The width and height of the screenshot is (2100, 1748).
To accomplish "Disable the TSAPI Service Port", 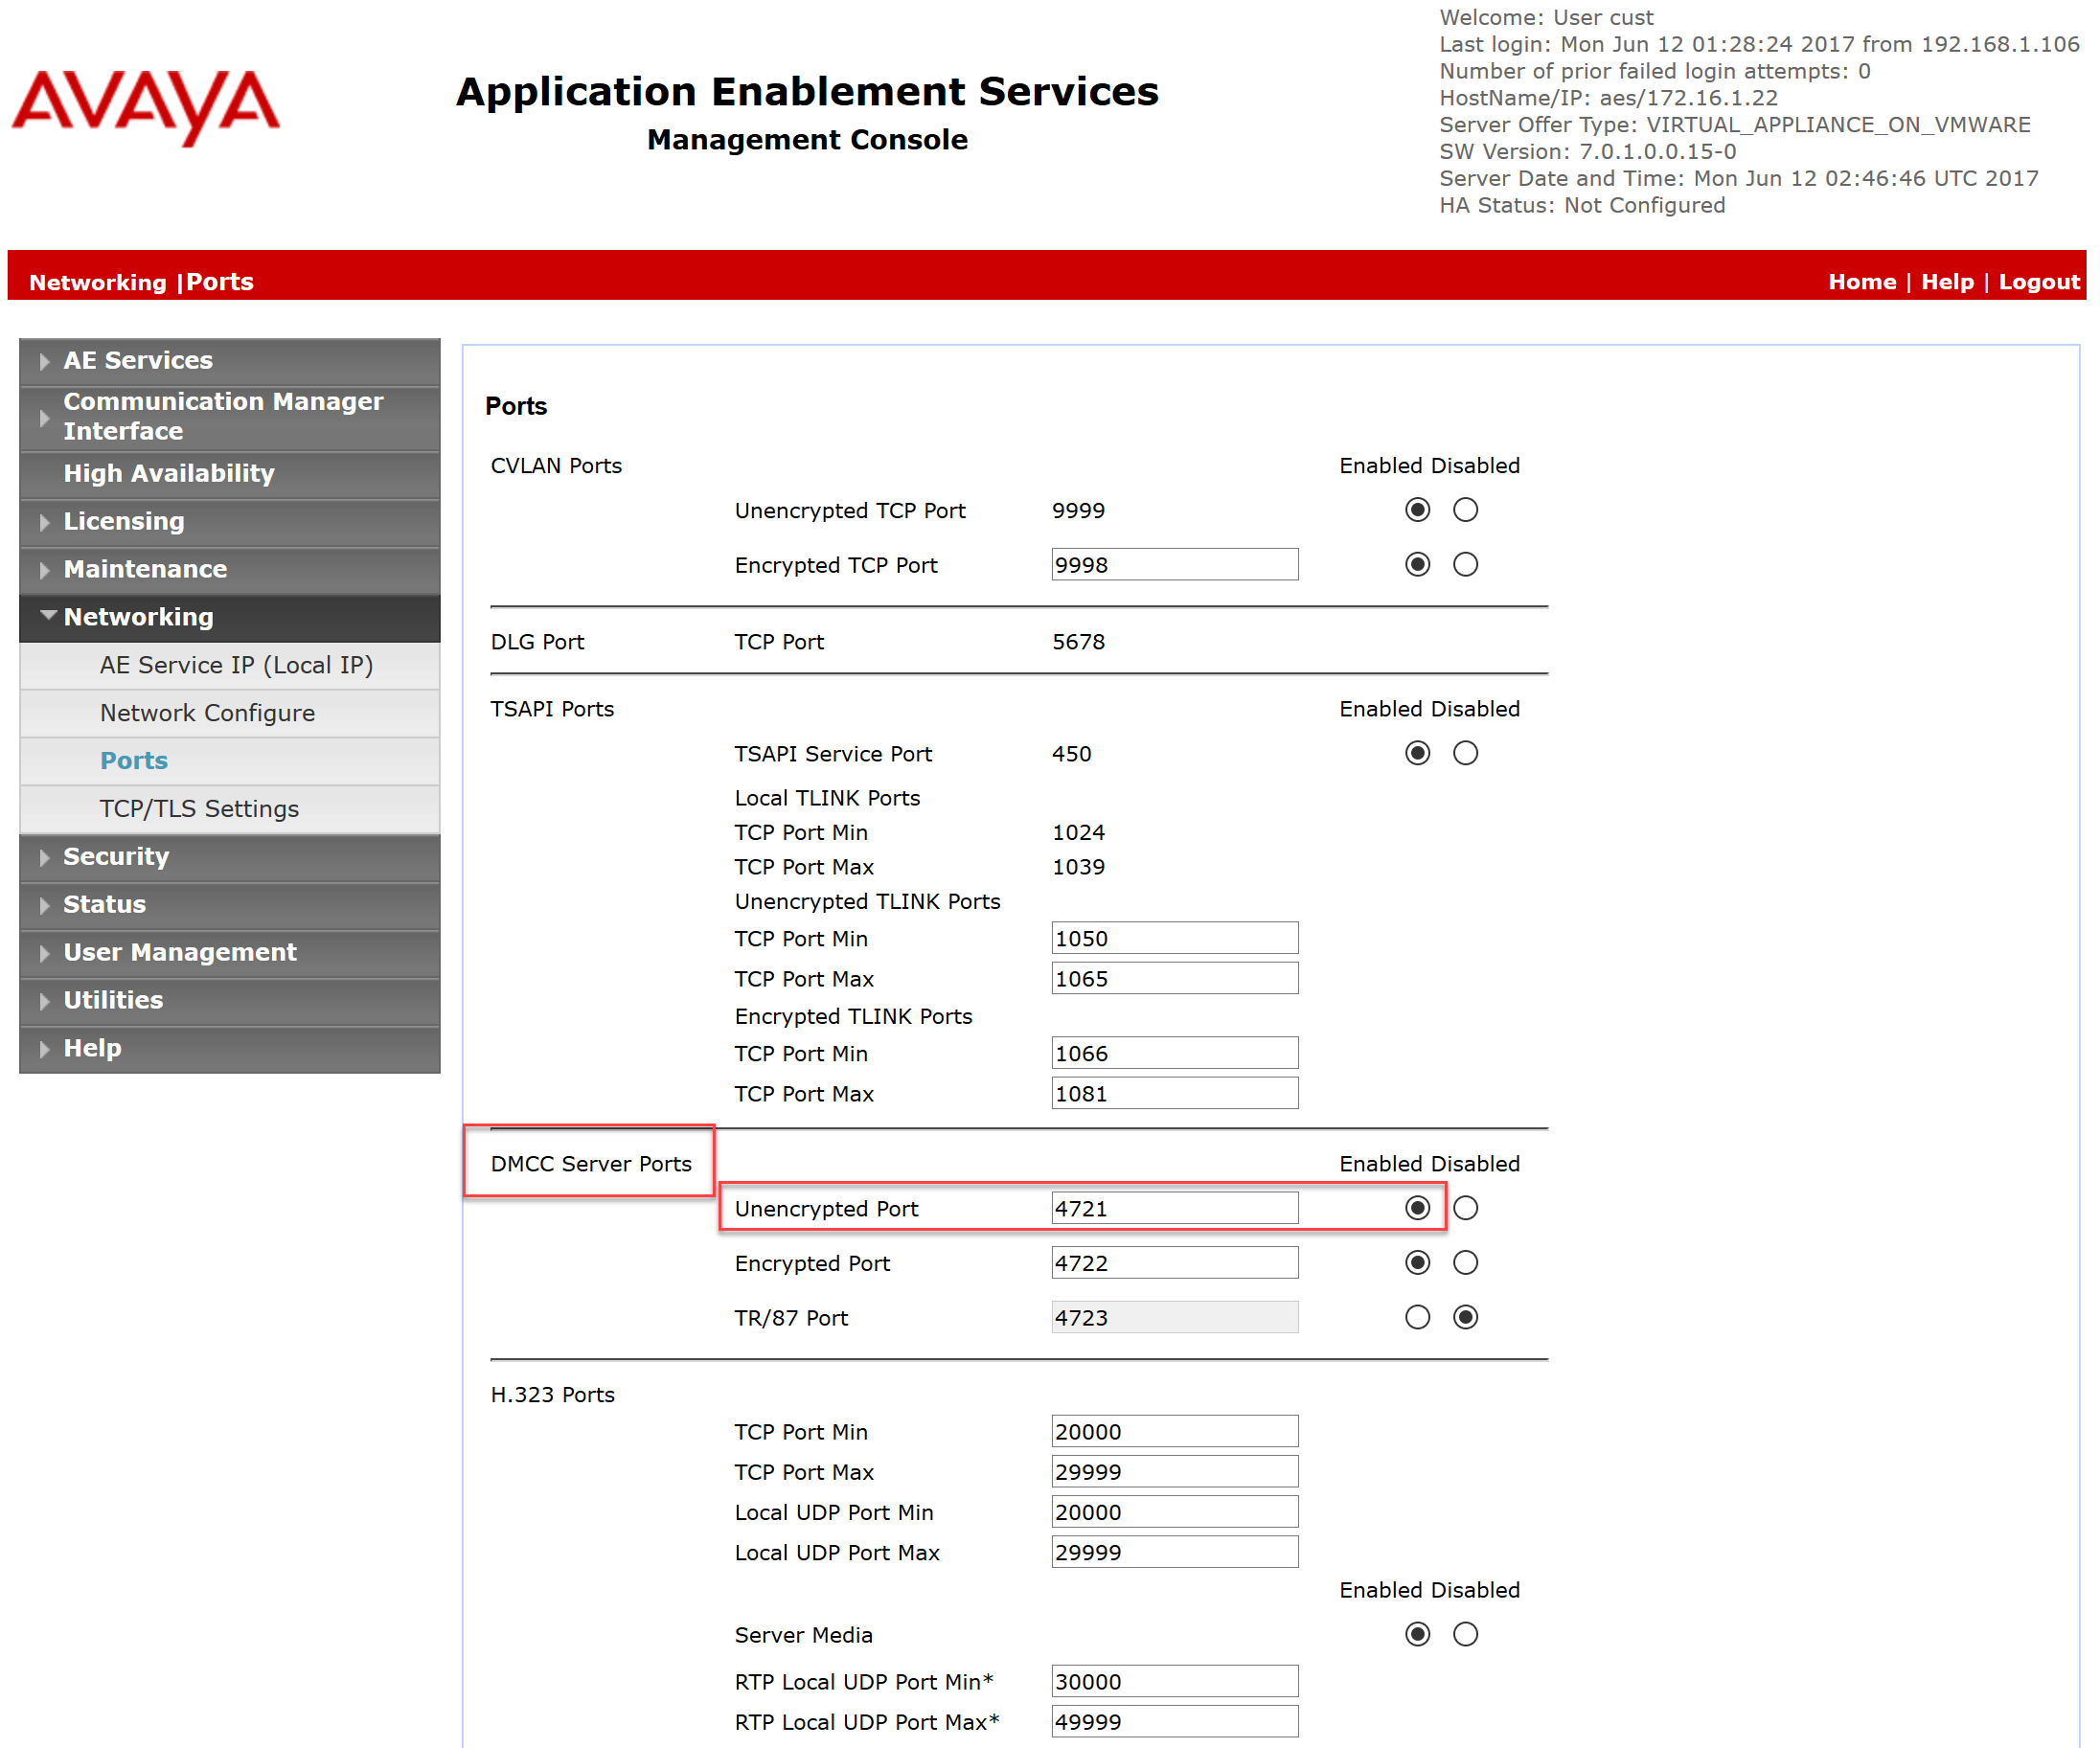I will (1466, 754).
